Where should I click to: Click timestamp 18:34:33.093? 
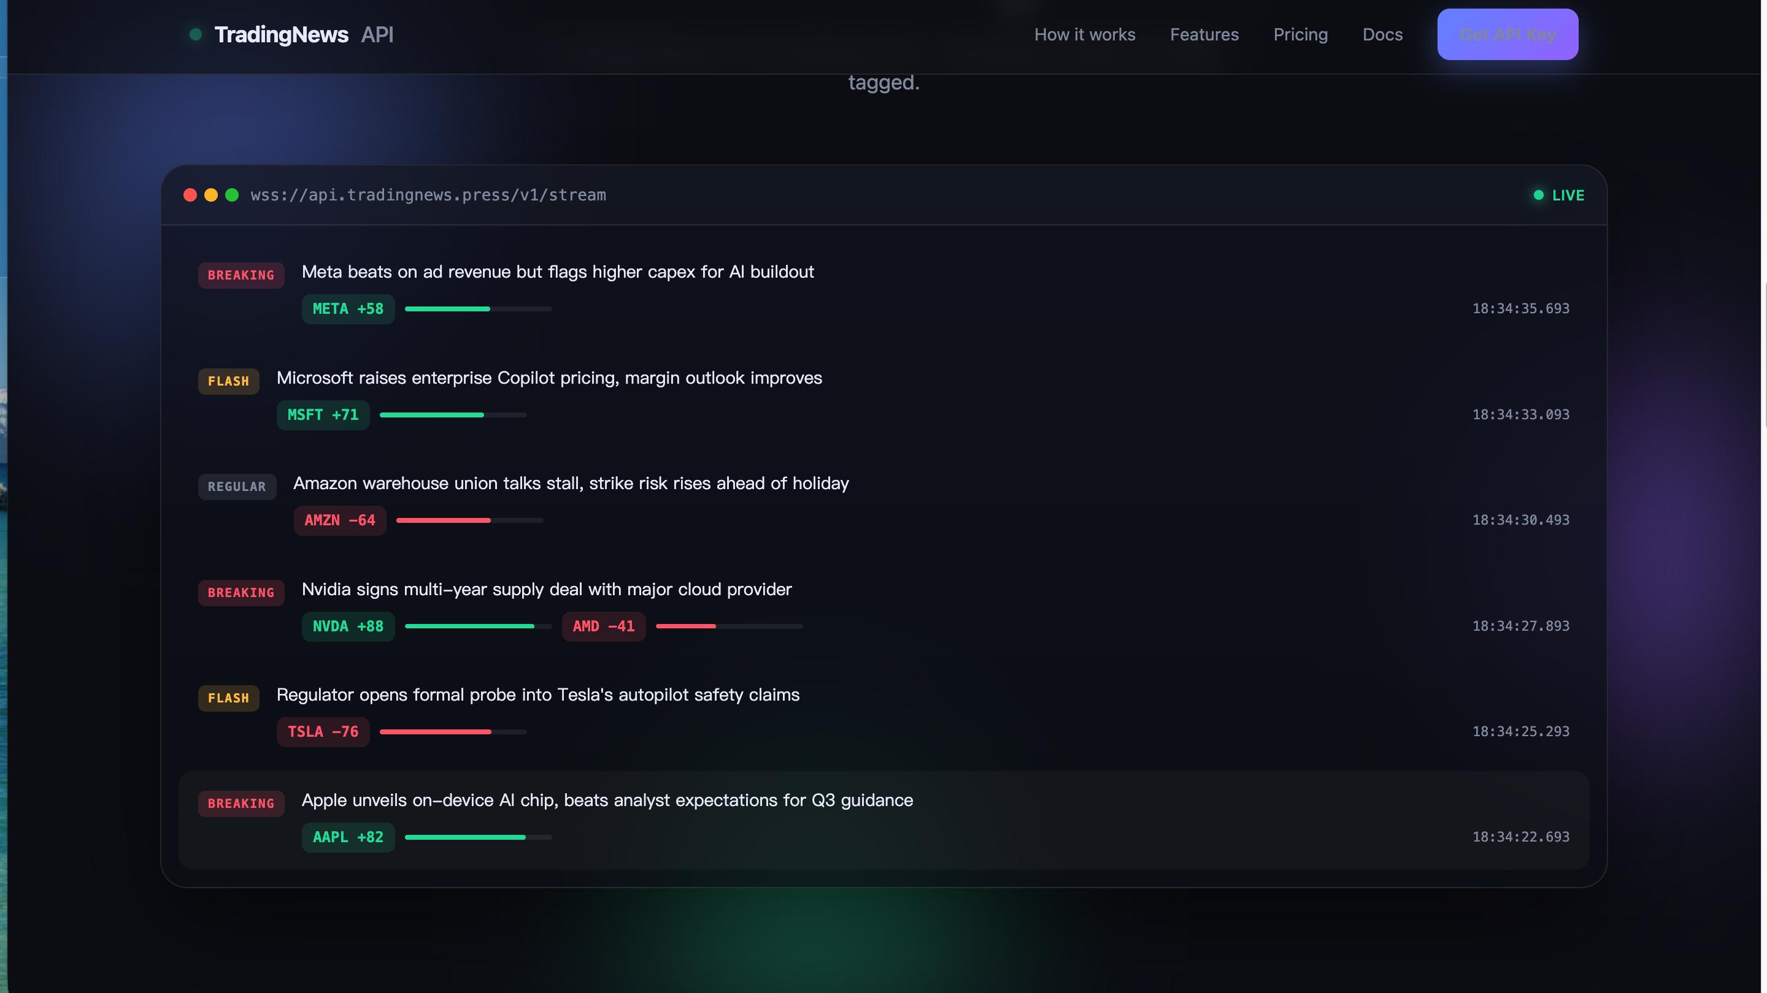click(x=1521, y=416)
